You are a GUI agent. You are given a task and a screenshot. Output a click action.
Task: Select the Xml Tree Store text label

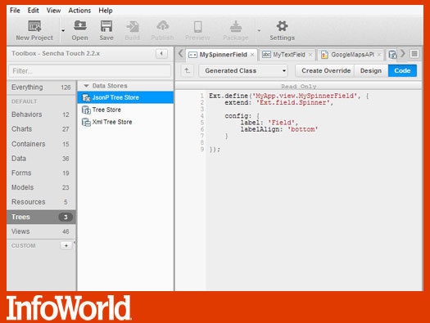click(112, 122)
